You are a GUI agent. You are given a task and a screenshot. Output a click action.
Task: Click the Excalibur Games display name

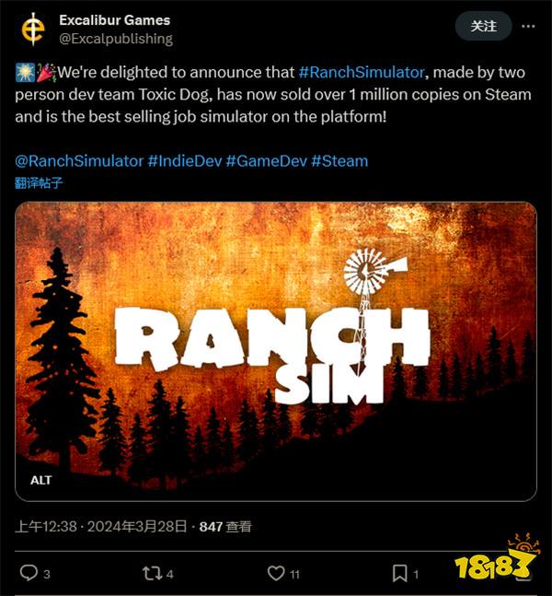click(x=115, y=20)
